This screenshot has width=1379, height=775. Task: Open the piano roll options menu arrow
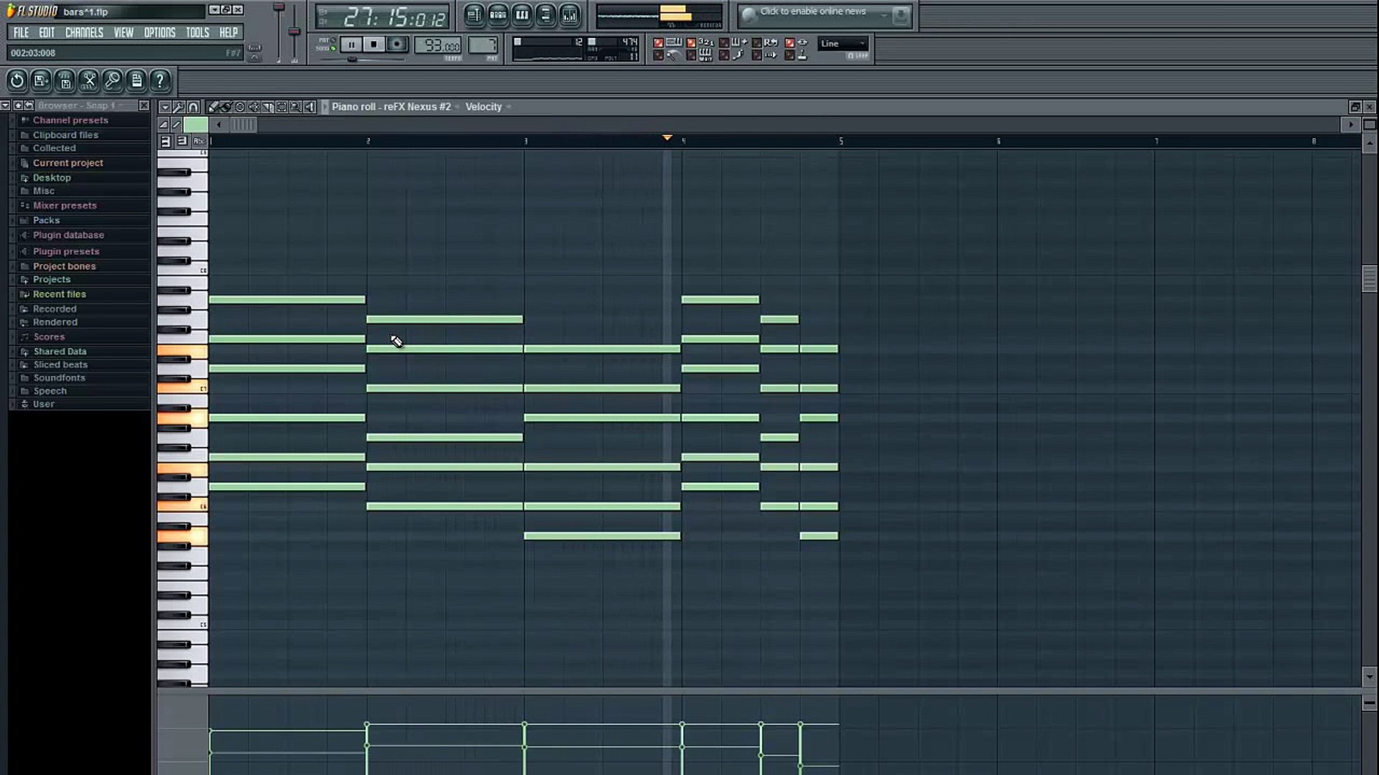tap(165, 107)
